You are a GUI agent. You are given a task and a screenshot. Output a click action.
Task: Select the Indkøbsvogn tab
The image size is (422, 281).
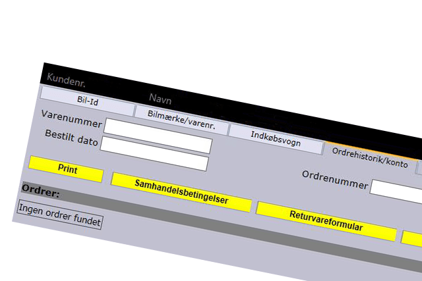(x=276, y=136)
